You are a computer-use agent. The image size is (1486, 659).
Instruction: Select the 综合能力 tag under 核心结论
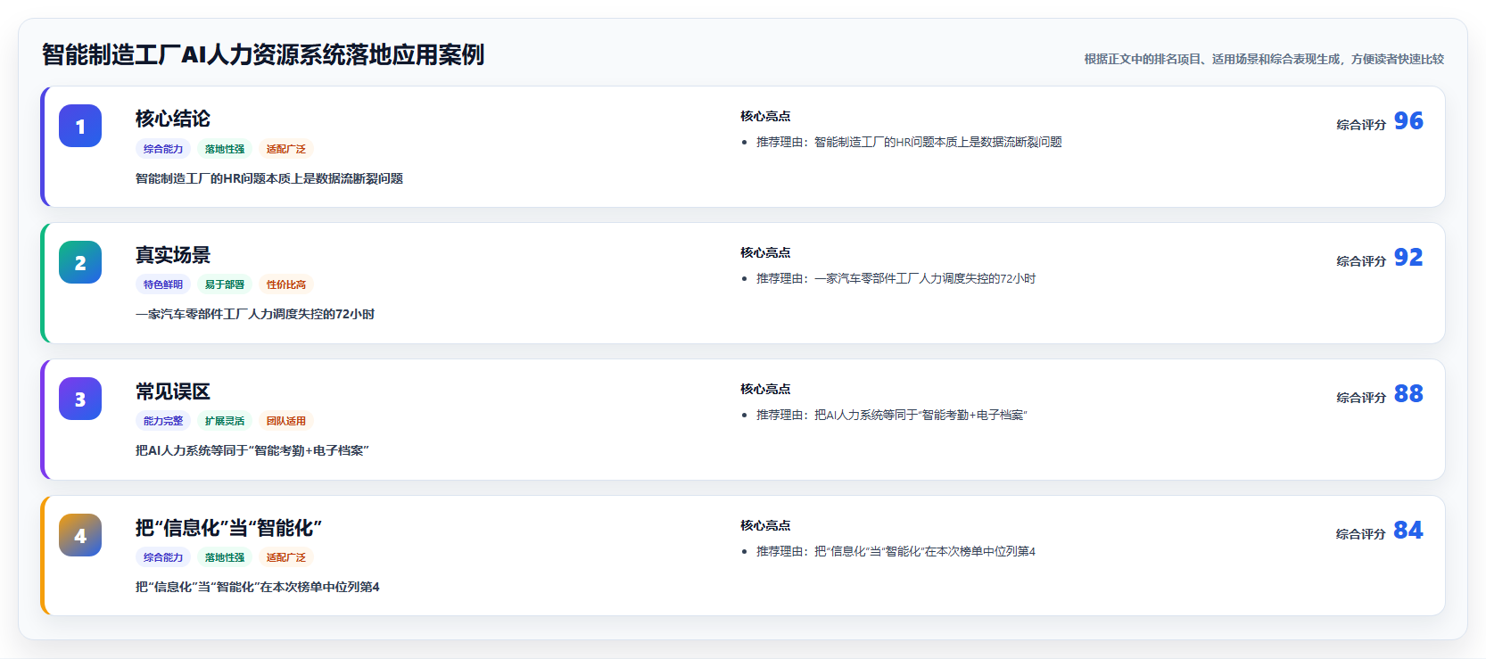[x=163, y=149]
